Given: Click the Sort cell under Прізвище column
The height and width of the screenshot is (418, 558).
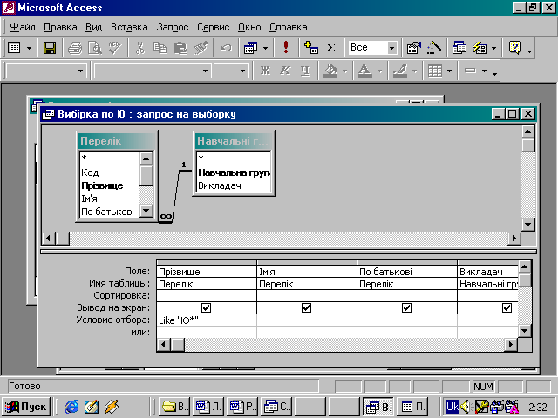Looking at the screenshot, I should (207, 296).
